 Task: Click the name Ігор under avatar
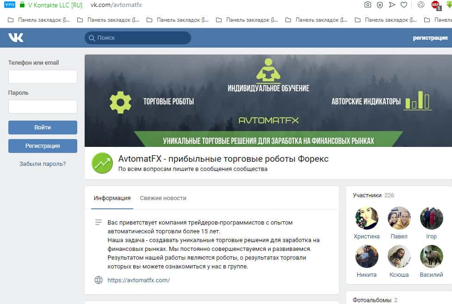pyautogui.click(x=432, y=237)
